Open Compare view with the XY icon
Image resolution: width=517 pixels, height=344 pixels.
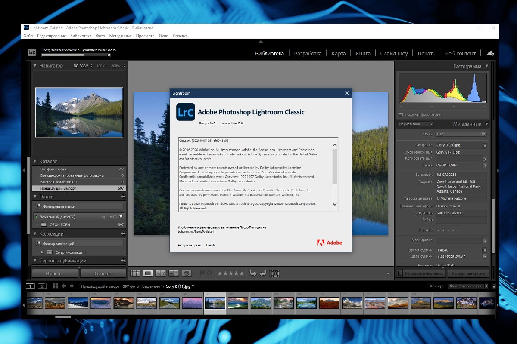tap(161, 273)
